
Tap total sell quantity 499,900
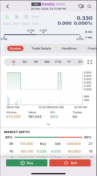pyautogui.click(x=74, y=144)
